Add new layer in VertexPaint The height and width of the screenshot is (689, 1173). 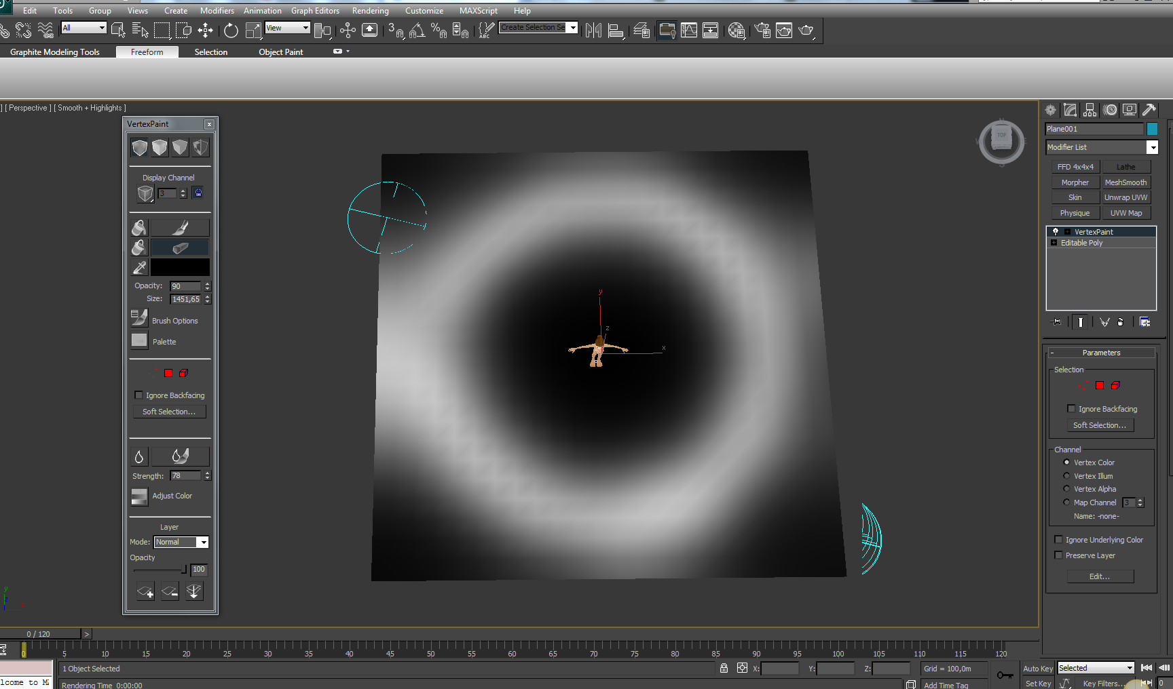click(145, 592)
